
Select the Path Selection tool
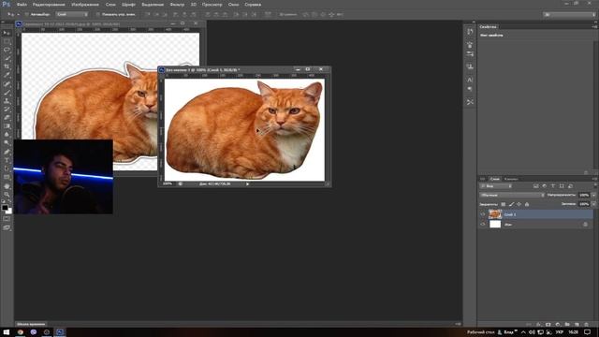pos(7,168)
